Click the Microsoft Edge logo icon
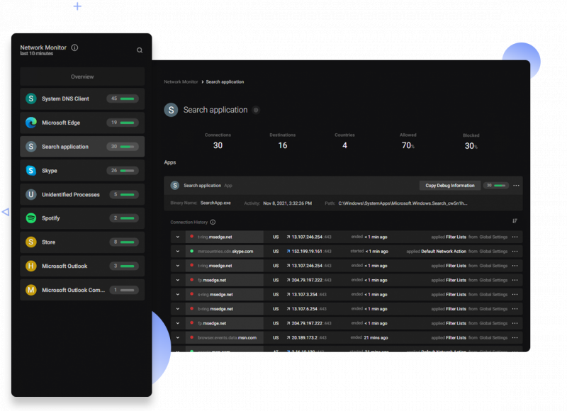The width and height of the screenshot is (567, 411). pos(31,123)
